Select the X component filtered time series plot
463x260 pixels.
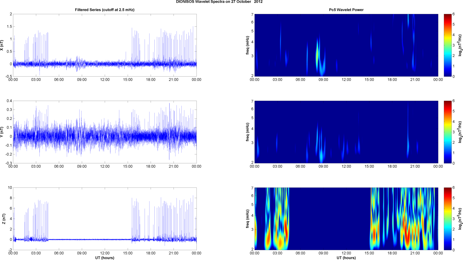(105, 45)
